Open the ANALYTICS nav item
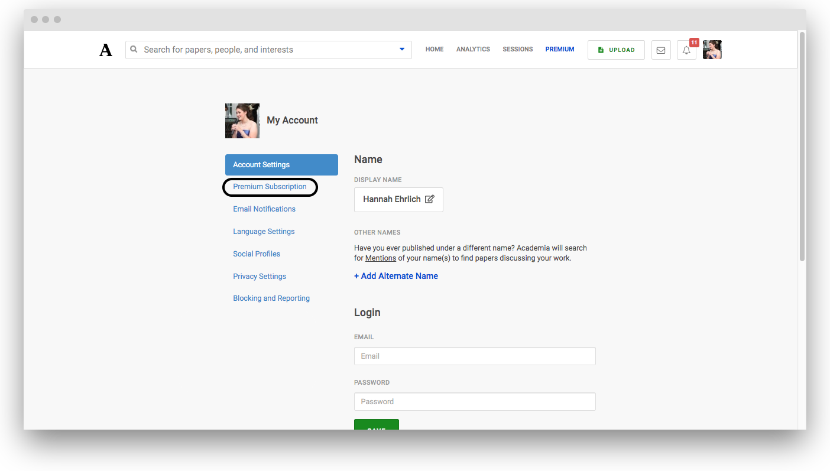The height and width of the screenshot is (471, 830). point(473,50)
